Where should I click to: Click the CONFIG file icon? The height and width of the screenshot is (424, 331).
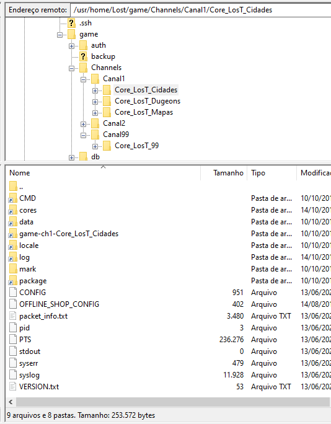pyautogui.click(x=13, y=293)
